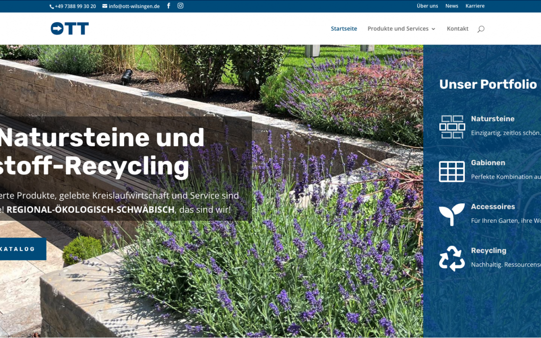
Task: Click the phone number +49 7388 99 30 20
Action: pyautogui.click(x=73, y=6)
